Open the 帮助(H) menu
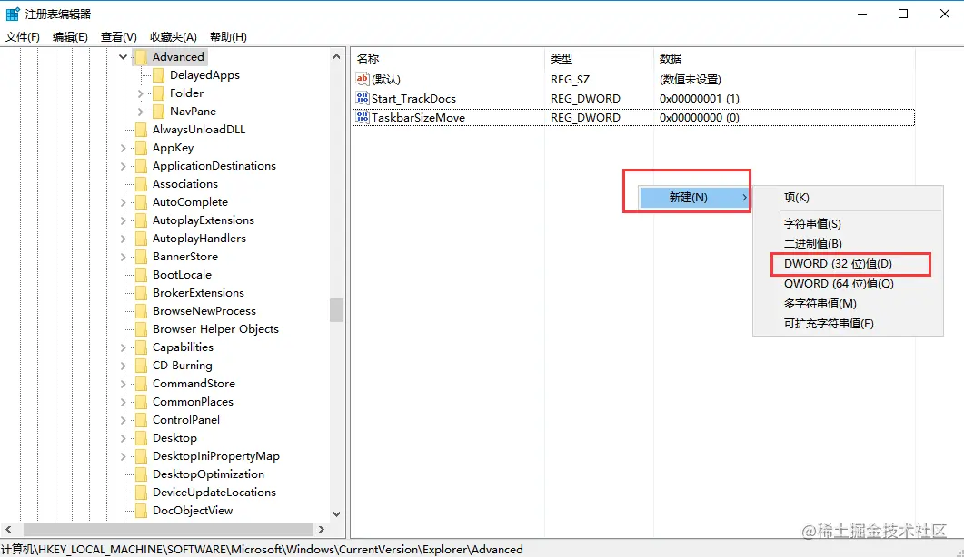Viewport: 964px width, 557px height. pos(228,37)
